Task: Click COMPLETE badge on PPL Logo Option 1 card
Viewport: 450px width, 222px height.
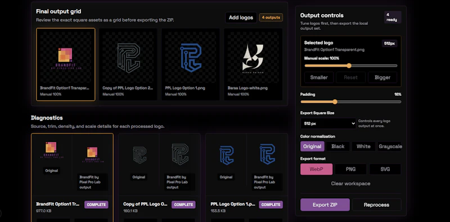Action: [x=271, y=205]
